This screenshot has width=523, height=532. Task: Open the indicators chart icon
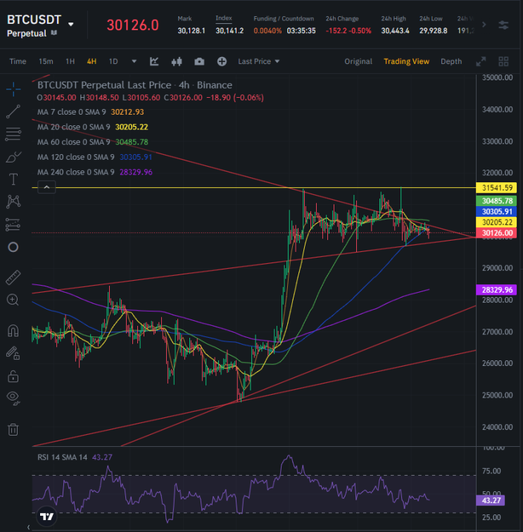click(x=154, y=61)
